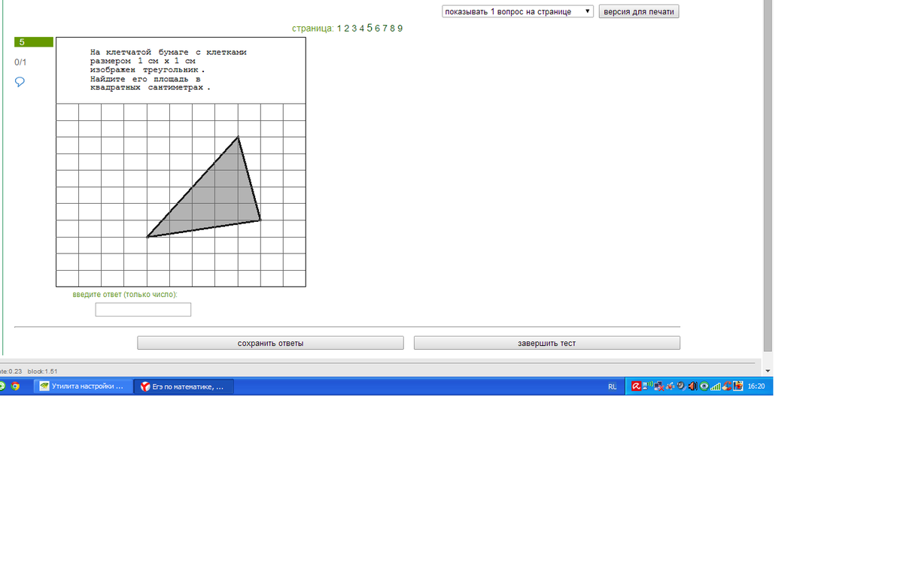Click the сохранить ответы button
903x564 pixels.
tap(270, 343)
